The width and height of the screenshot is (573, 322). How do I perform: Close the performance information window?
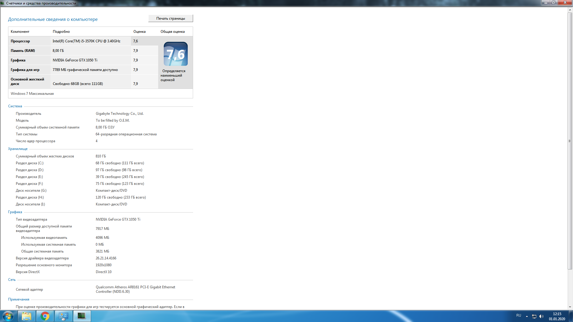coord(565,3)
